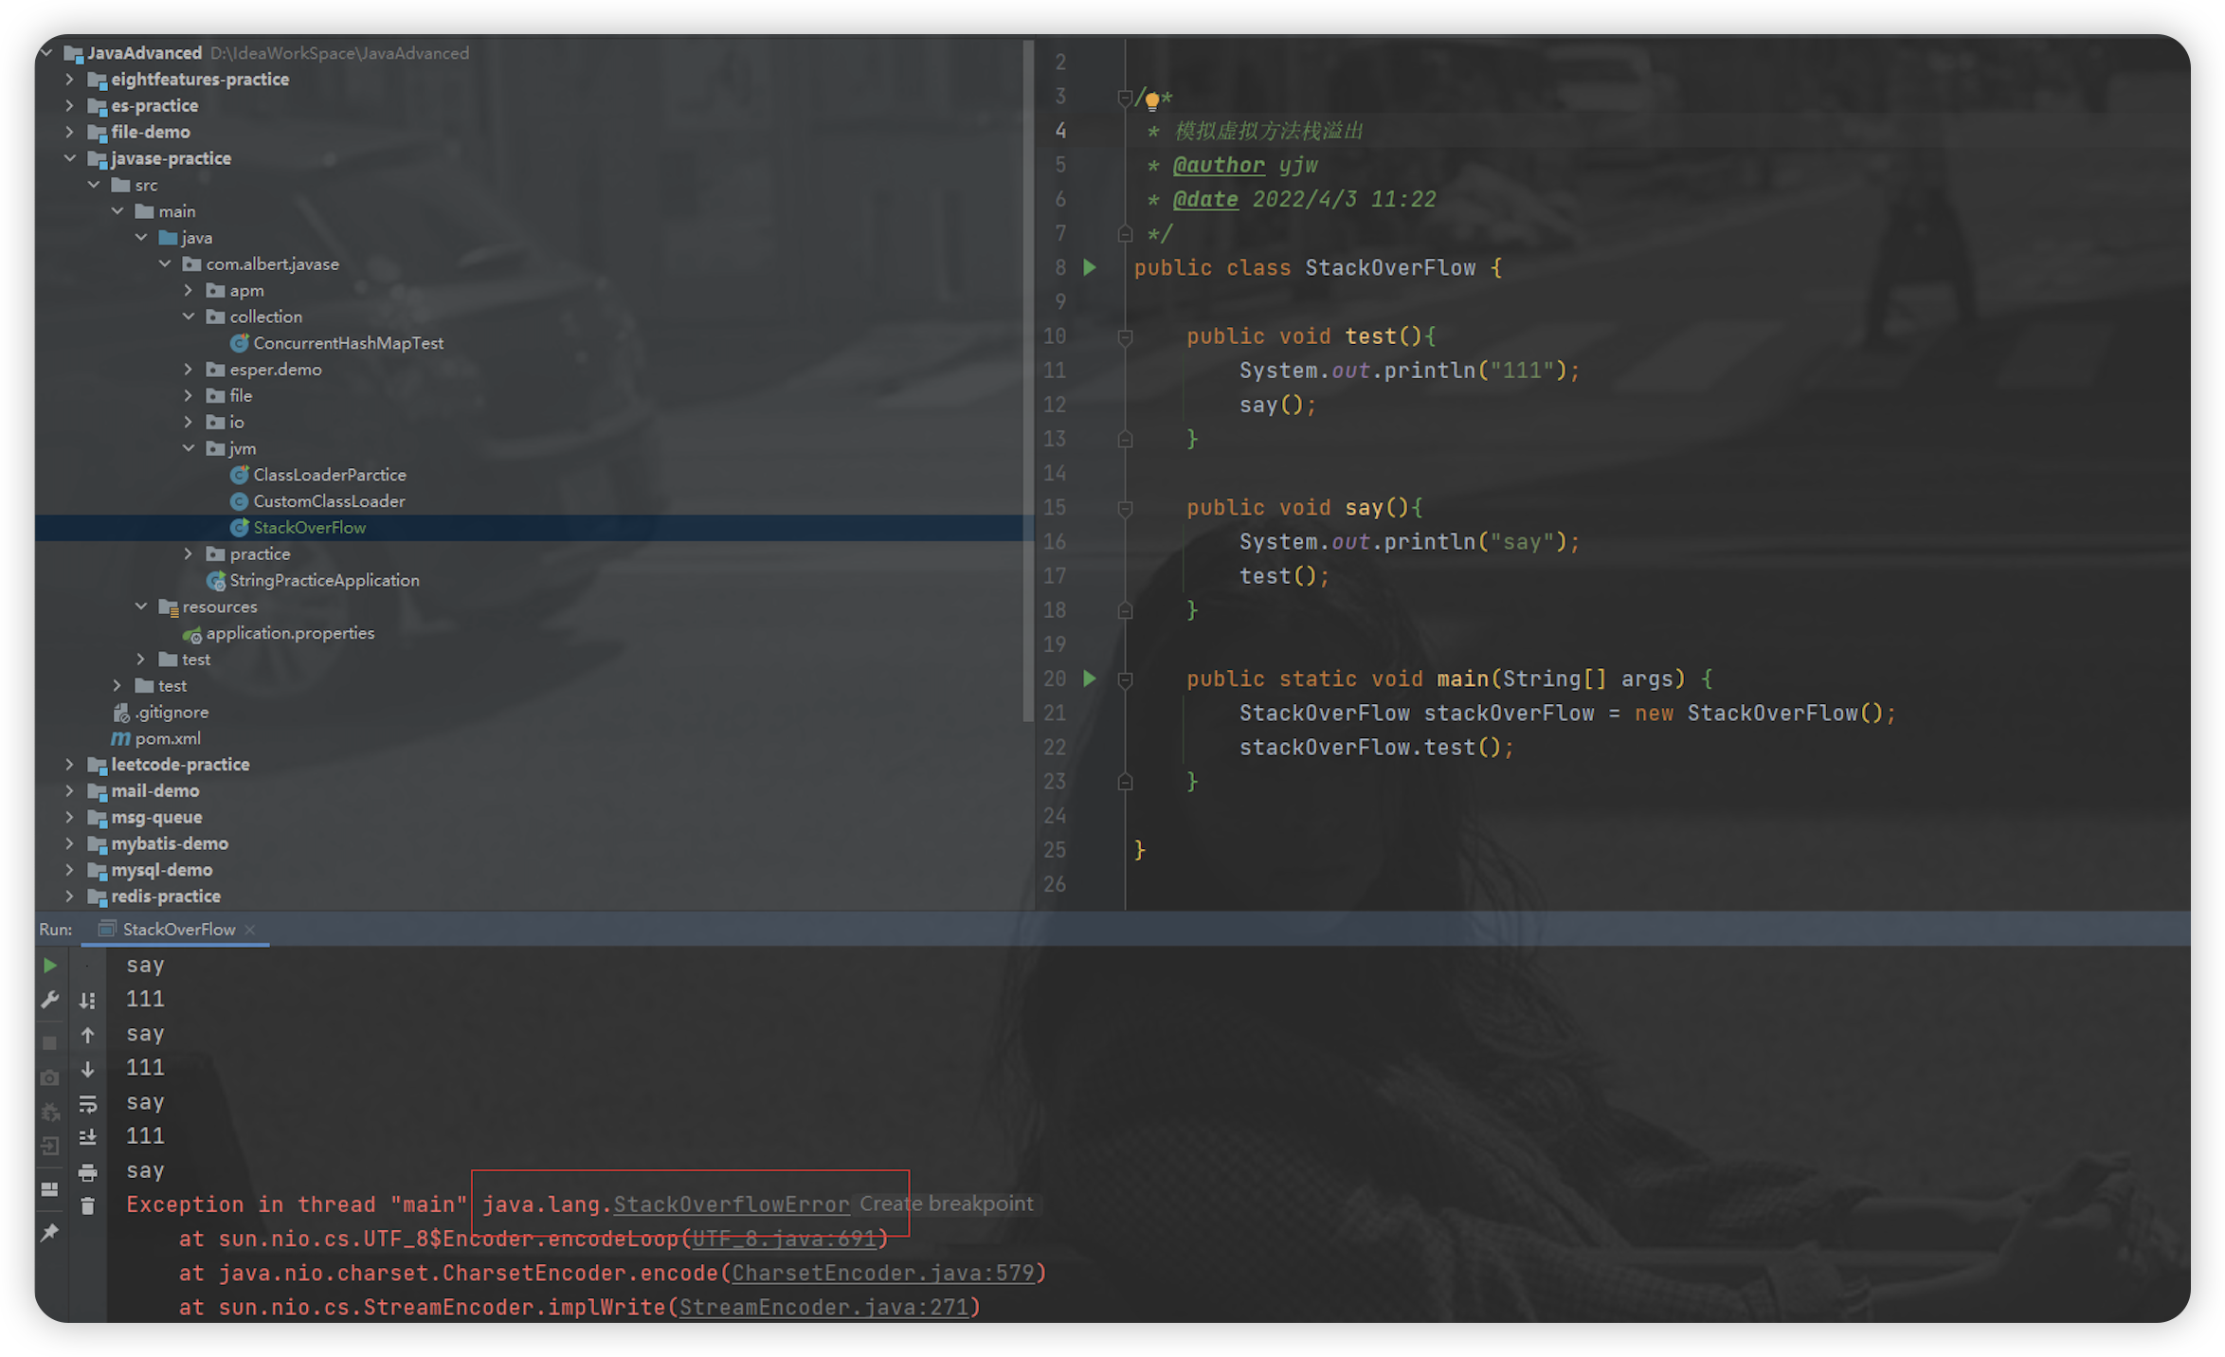Image resolution: width=2225 pixels, height=1357 pixels.
Task: Click line number 22 in the gutter
Action: tap(1055, 748)
